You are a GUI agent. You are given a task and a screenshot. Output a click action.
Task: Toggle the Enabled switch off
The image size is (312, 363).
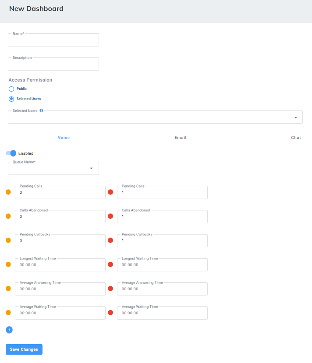[11, 153]
